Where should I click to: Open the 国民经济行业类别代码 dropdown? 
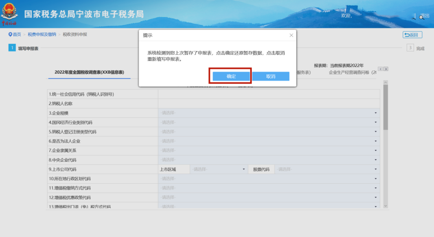pyautogui.click(x=269, y=122)
